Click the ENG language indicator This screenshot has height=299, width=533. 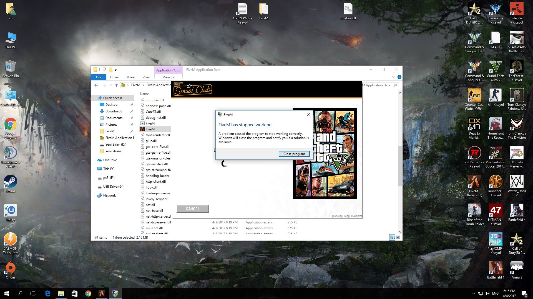click(x=495, y=293)
